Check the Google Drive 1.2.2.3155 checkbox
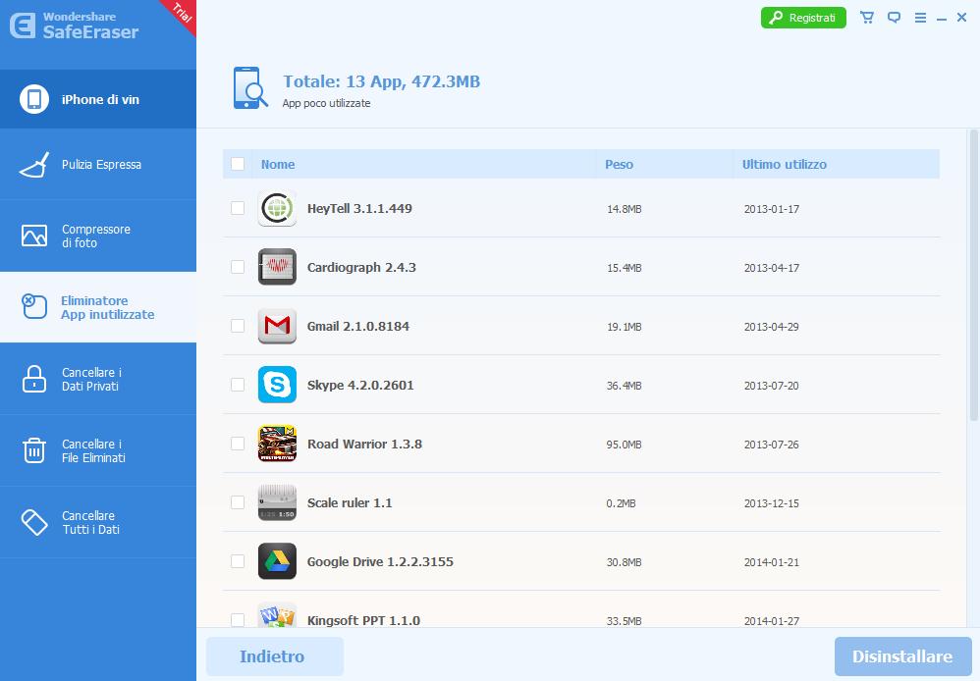Screen dimensions: 980x681 [x=238, y=561]
